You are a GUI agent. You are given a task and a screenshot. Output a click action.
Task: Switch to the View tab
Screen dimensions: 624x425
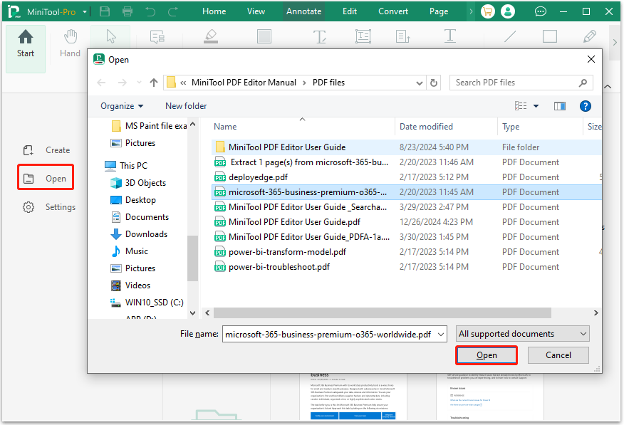click(x=256, y=11)
